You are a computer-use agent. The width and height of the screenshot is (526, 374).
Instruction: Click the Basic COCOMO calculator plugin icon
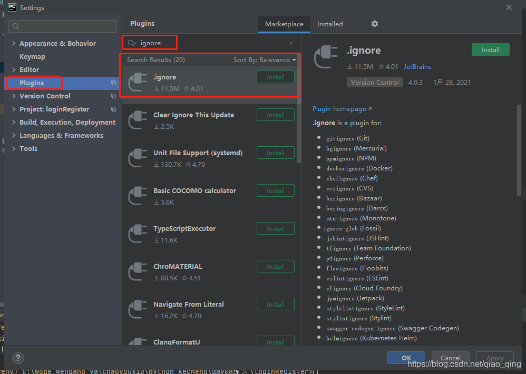tap(138, 196)
